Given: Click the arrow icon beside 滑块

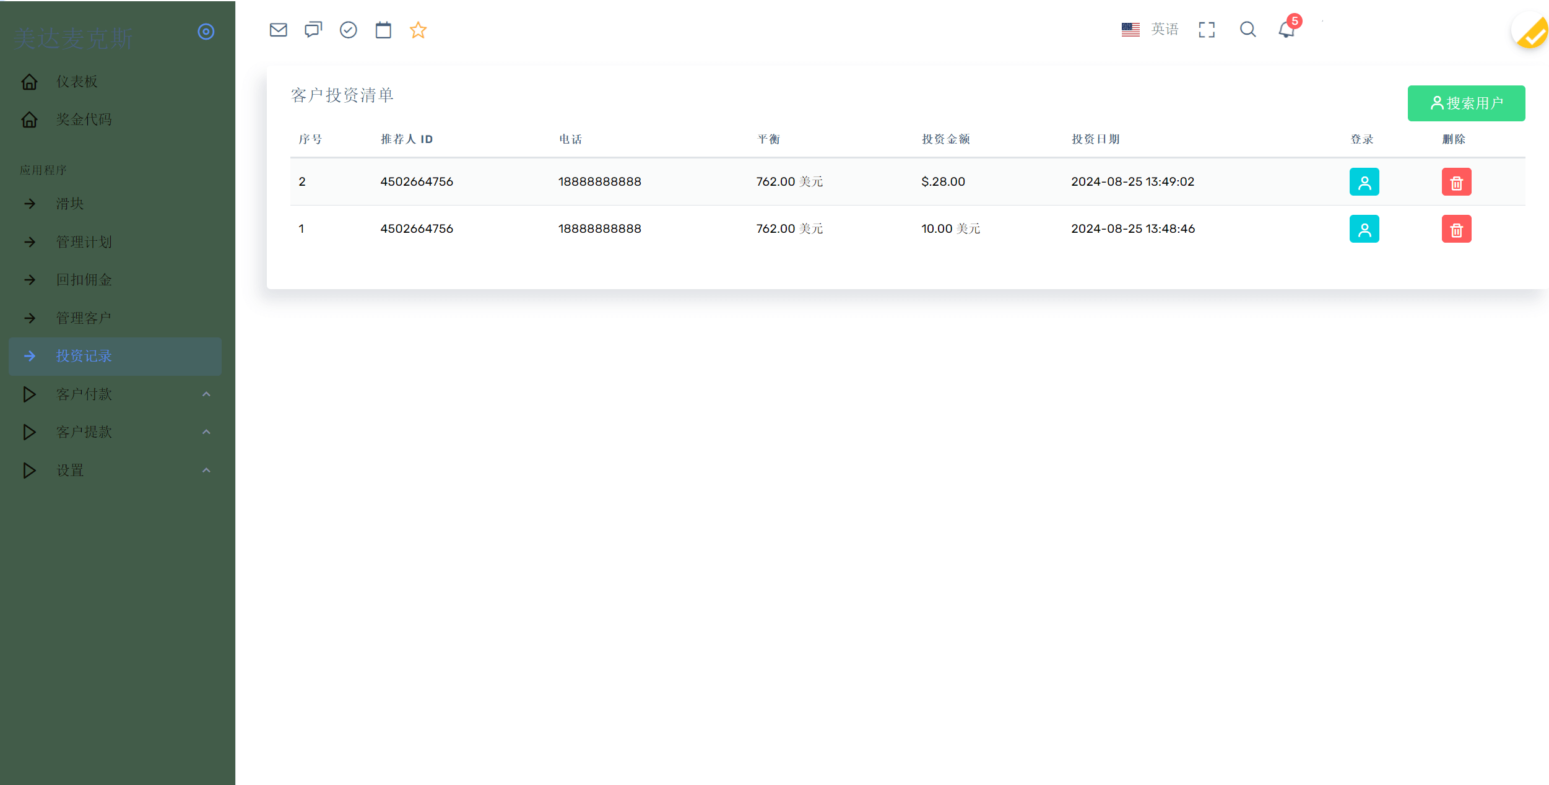Looking at the screenshot, I should tap(30, 204).
